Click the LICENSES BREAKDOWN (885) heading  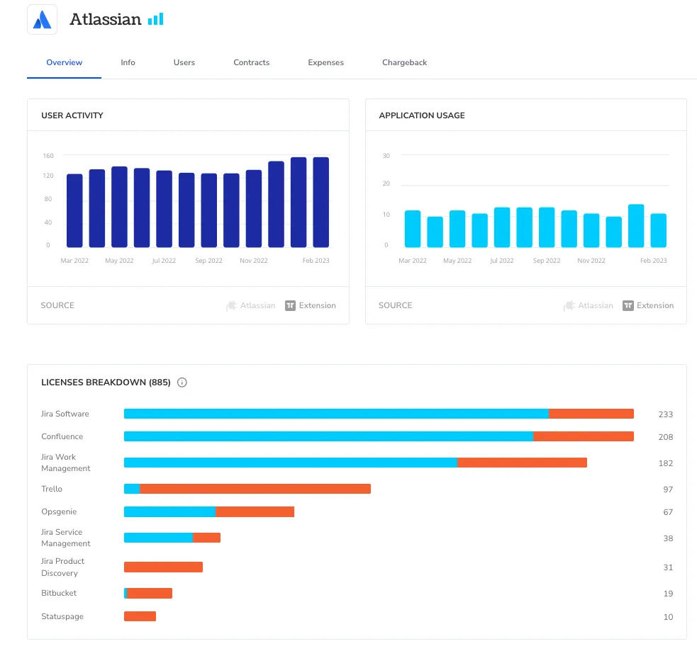[106, 383]
